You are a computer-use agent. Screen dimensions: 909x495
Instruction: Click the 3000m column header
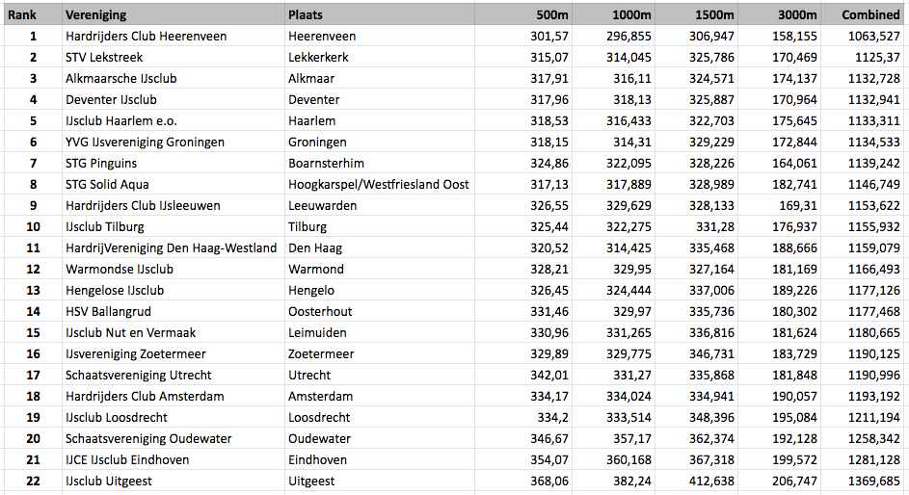(779, 14)
